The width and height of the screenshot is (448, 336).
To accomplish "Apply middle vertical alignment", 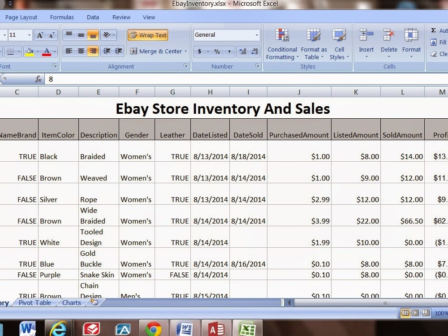I will coord(81,35).
